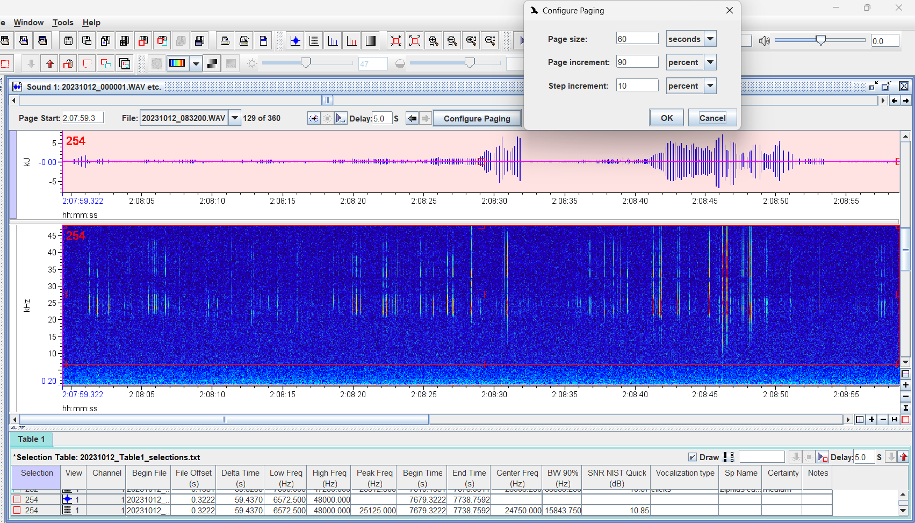Click the copy selection icon with lock
This screenshot has width=915, height=523.
(x=68, y=64)
